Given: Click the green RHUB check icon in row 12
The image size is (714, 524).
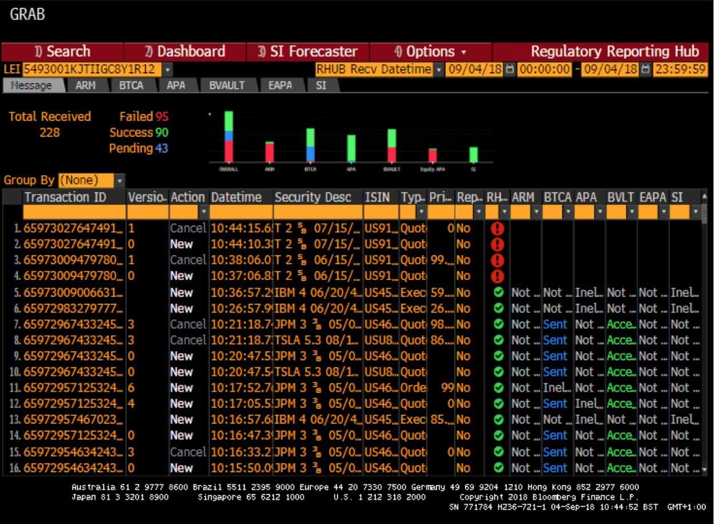Looking at the screenshot, I should click(x=498, y=404).
